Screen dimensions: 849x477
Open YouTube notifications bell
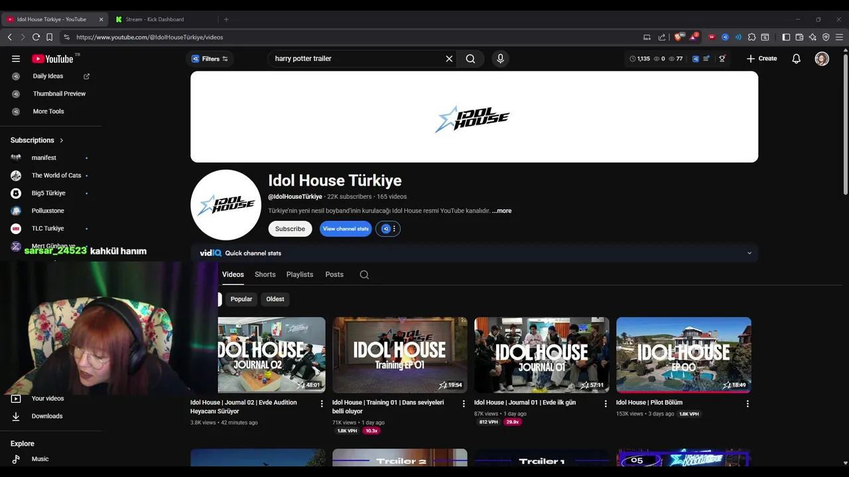pyautogui.click(x=796, y=58)
